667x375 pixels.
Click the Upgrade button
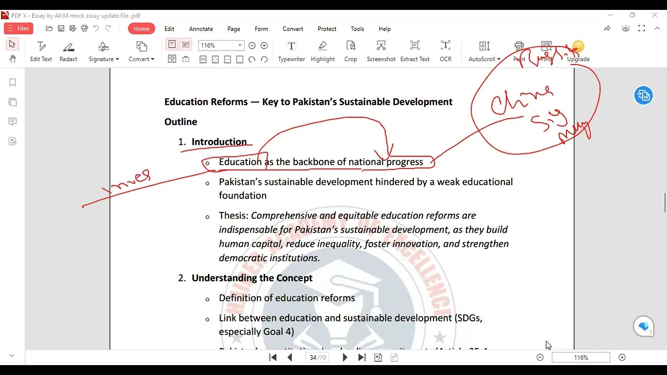pos(578,52)
